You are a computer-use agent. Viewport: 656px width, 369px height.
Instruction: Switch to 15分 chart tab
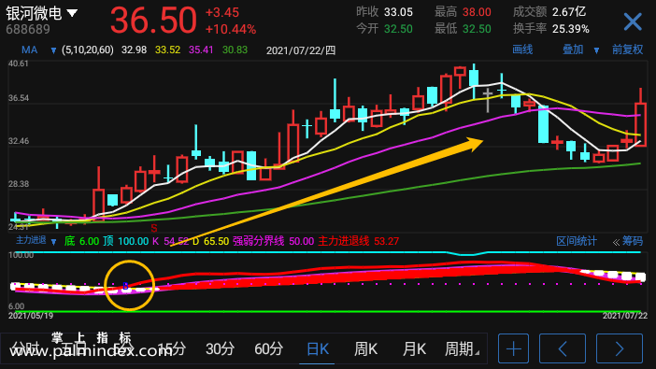click(172, 348)
